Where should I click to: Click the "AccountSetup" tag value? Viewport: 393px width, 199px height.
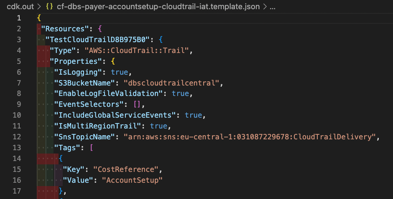(133, 180)
